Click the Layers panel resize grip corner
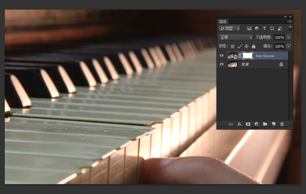The width and height of the screenshot is (306, 194). click(x=291, y=124)
